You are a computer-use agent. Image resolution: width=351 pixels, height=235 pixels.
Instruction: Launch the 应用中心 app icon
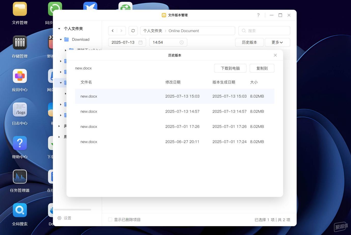20,76
